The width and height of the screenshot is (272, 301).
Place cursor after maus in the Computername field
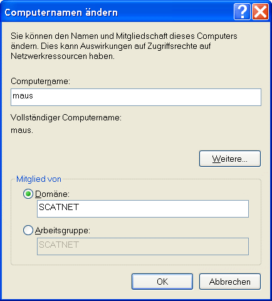[x=33, y=96]
